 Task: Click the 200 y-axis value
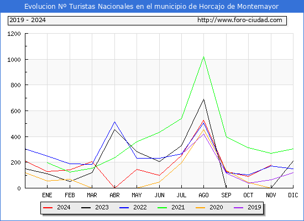pos(15,162)
